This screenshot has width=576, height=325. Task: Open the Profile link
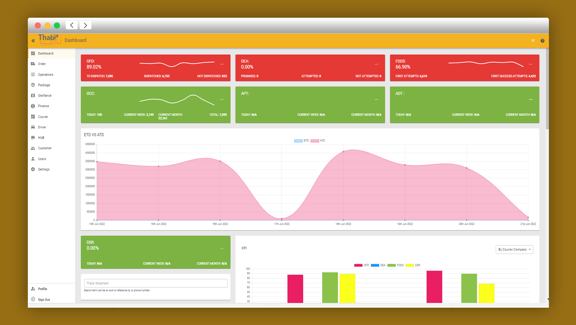tap(42, 289)
